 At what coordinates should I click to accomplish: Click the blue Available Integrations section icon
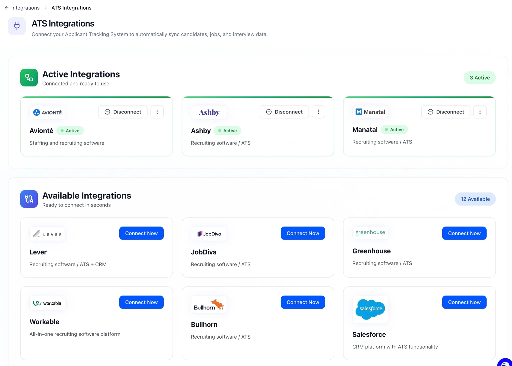pyautogui.click(x=29, y=199)
